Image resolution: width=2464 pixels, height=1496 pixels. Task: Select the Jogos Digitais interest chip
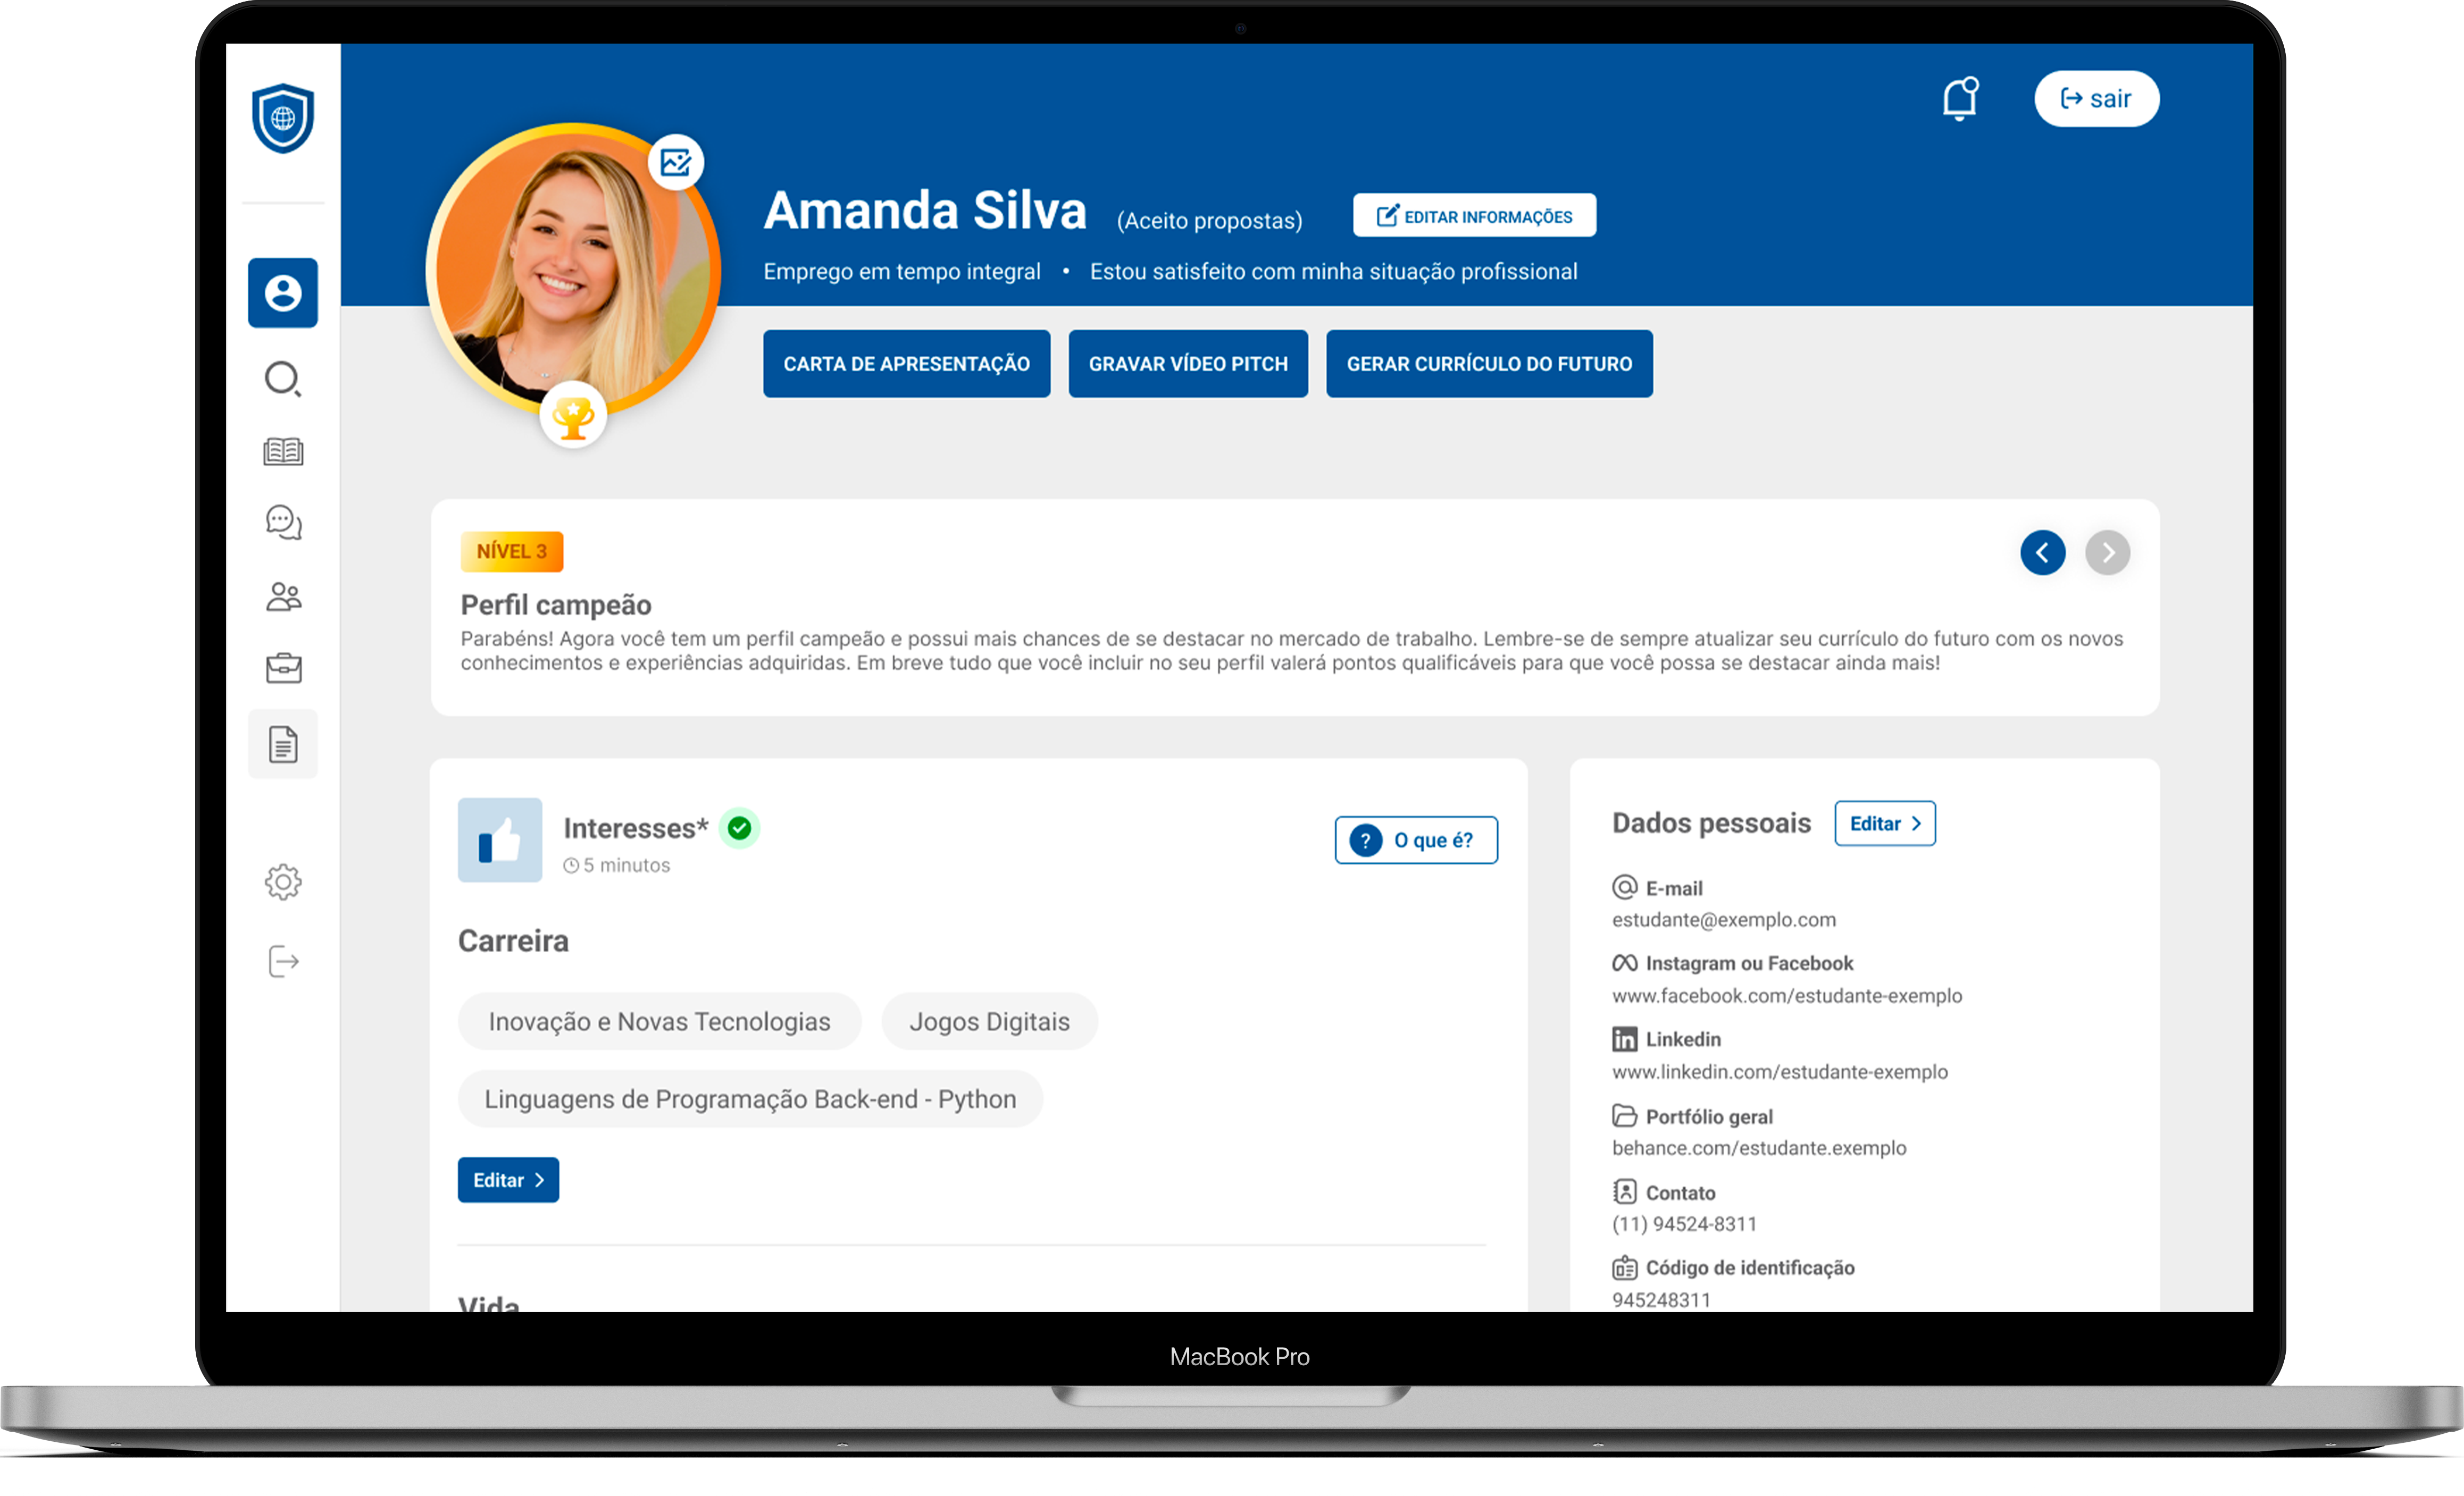[988, 1021]
